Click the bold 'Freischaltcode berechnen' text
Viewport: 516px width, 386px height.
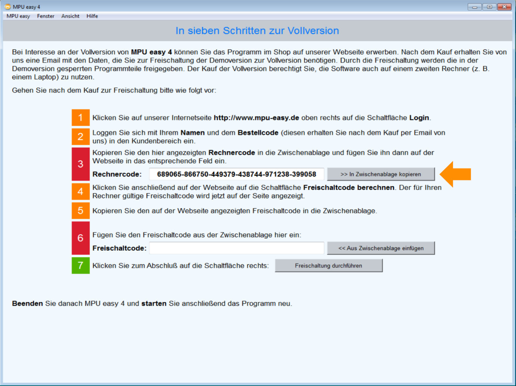[x=349, y=187]
